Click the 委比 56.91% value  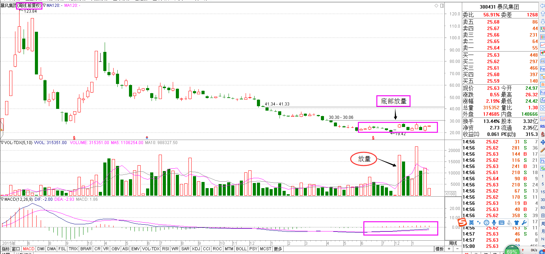(491, 15)
